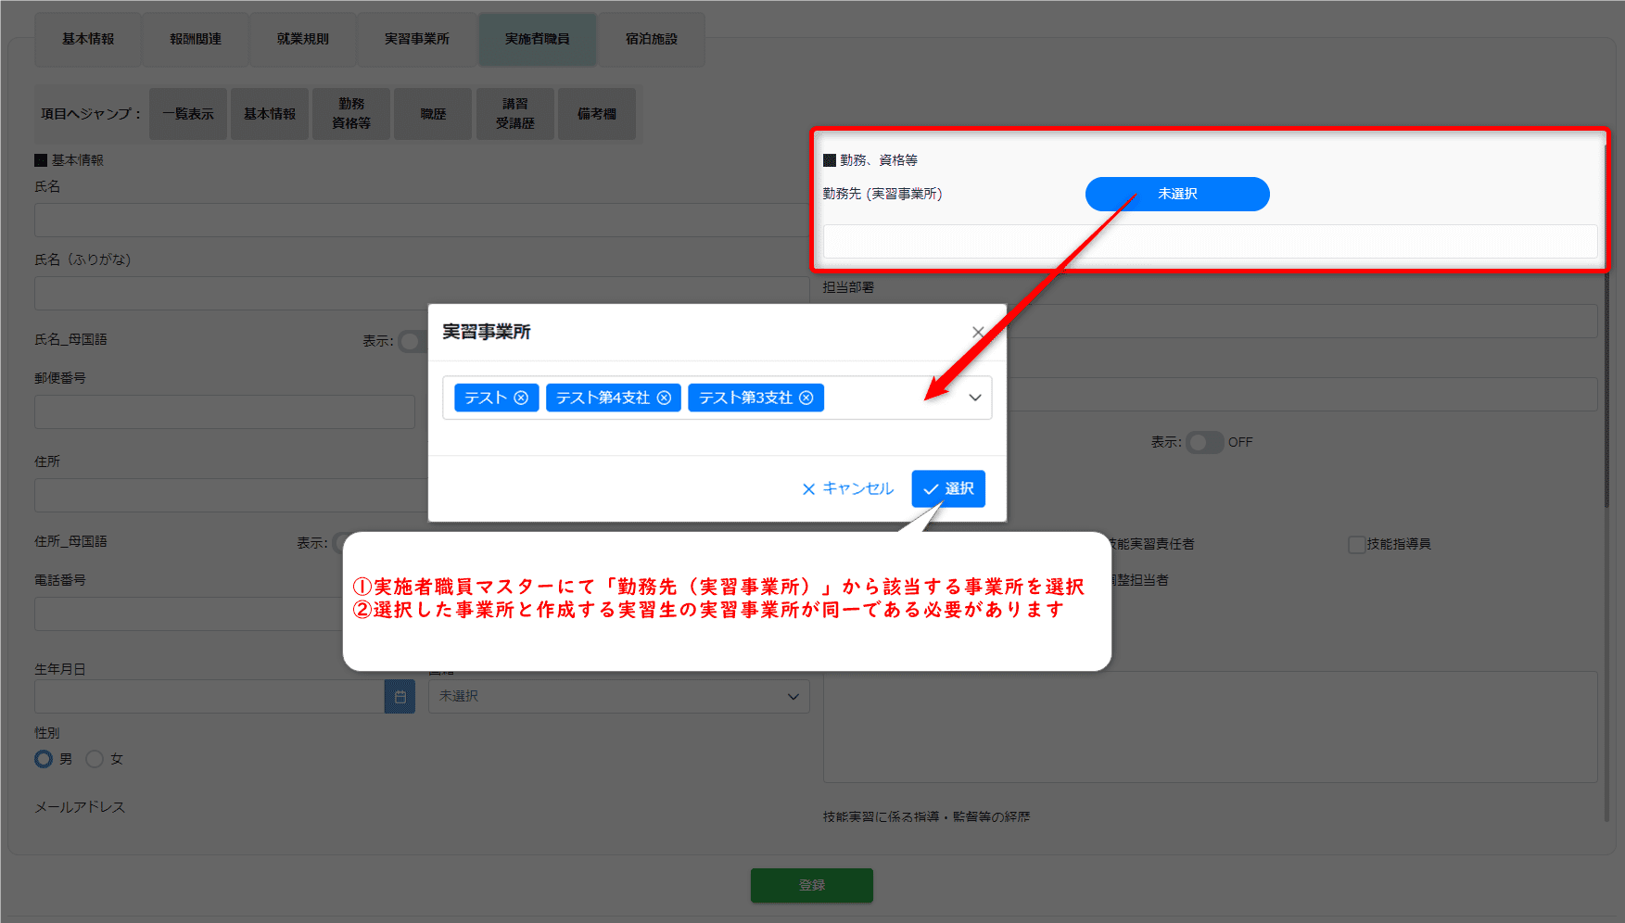1625x923 pixels.
Task: Switch to the 実習事業所 tab
Action: click(x=416, y=39)
